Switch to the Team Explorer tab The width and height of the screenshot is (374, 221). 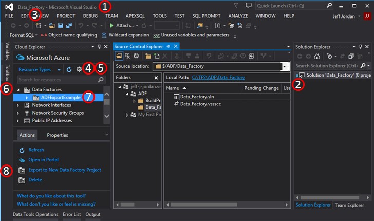click(x=349, y=205)
